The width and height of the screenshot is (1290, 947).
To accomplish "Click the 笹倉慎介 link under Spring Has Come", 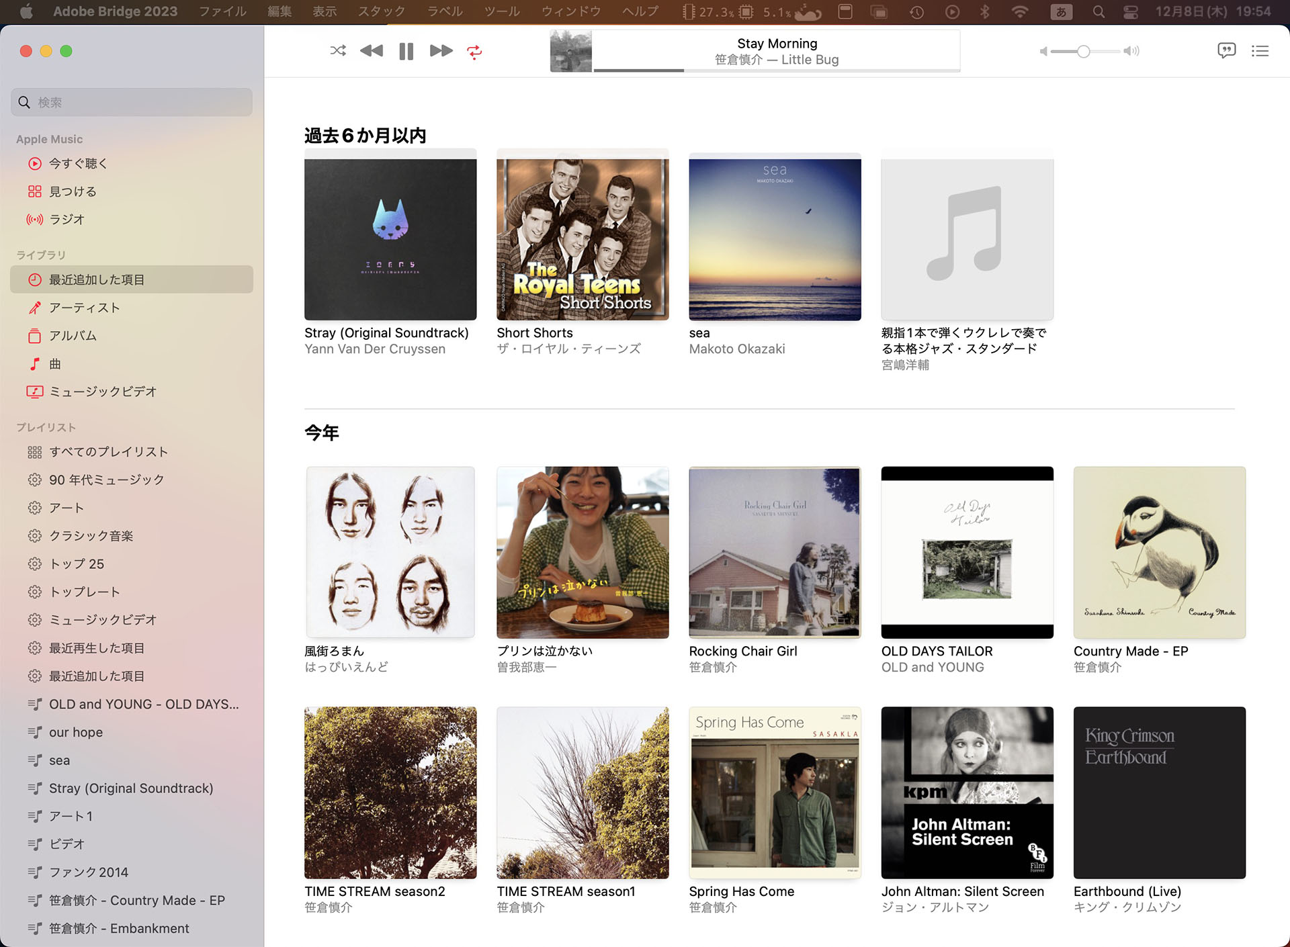I will (x=713, y=907).
